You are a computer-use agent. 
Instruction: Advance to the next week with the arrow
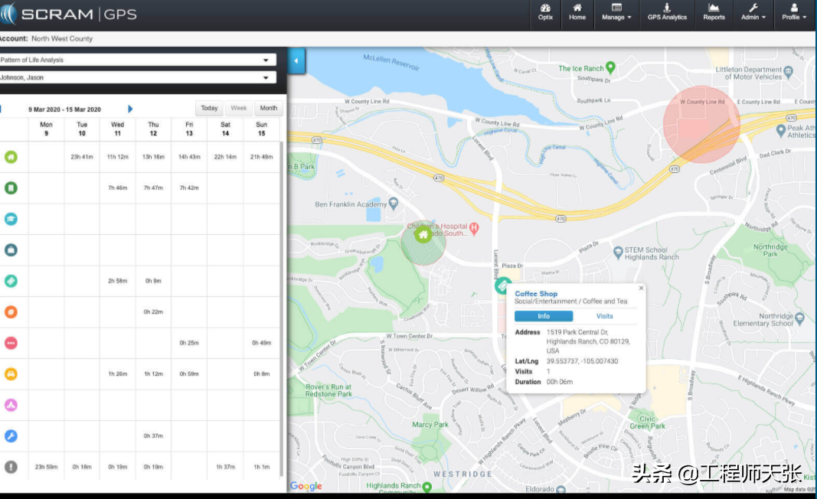coord(130,109)
